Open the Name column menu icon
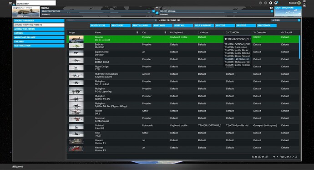Viewport: 314px width, 170px height. click(137, 32)
